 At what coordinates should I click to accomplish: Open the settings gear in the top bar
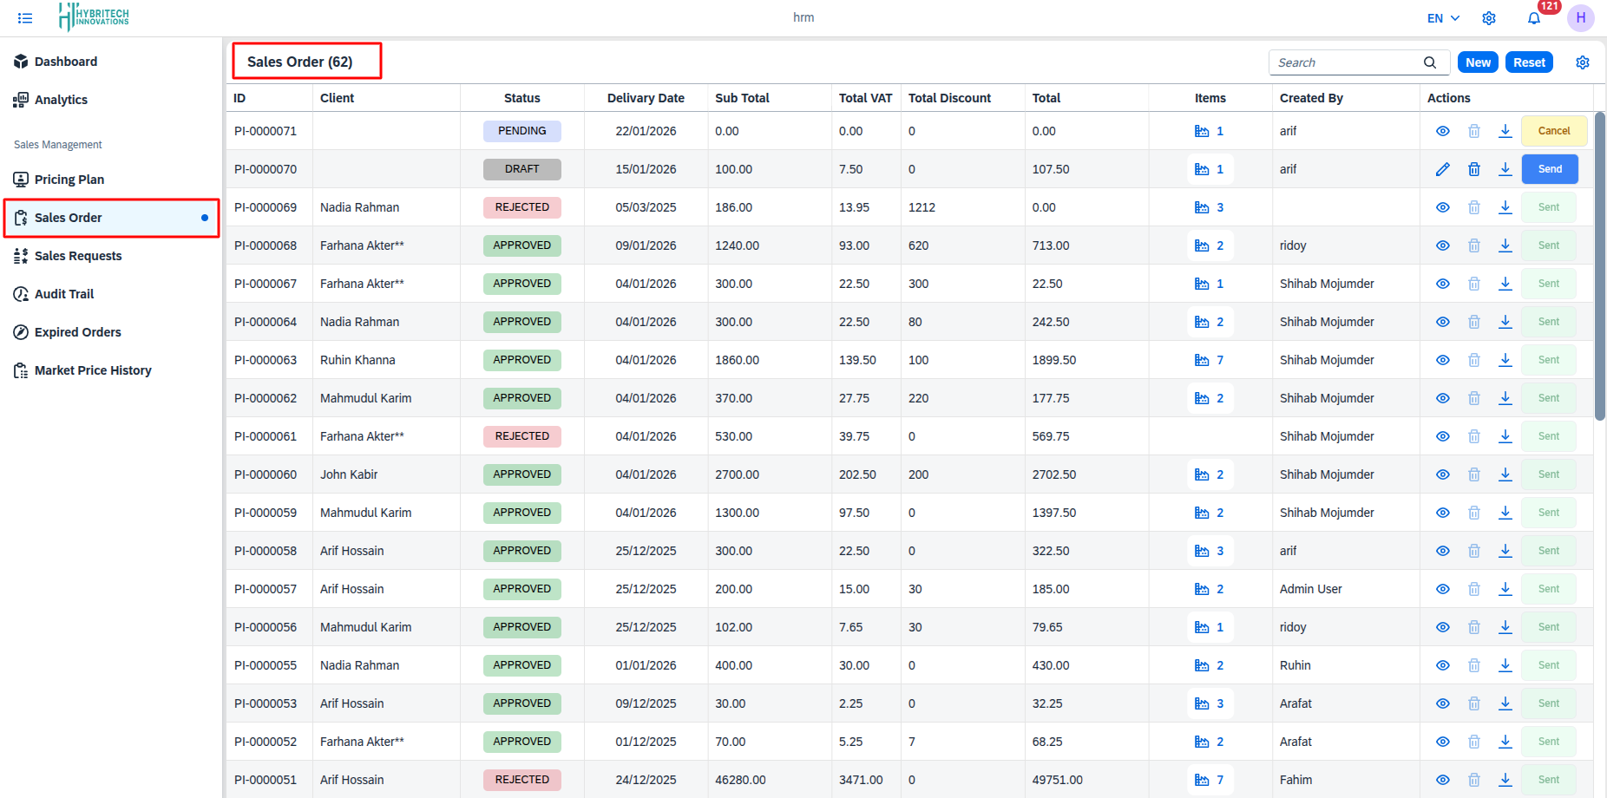(1489, 17)
